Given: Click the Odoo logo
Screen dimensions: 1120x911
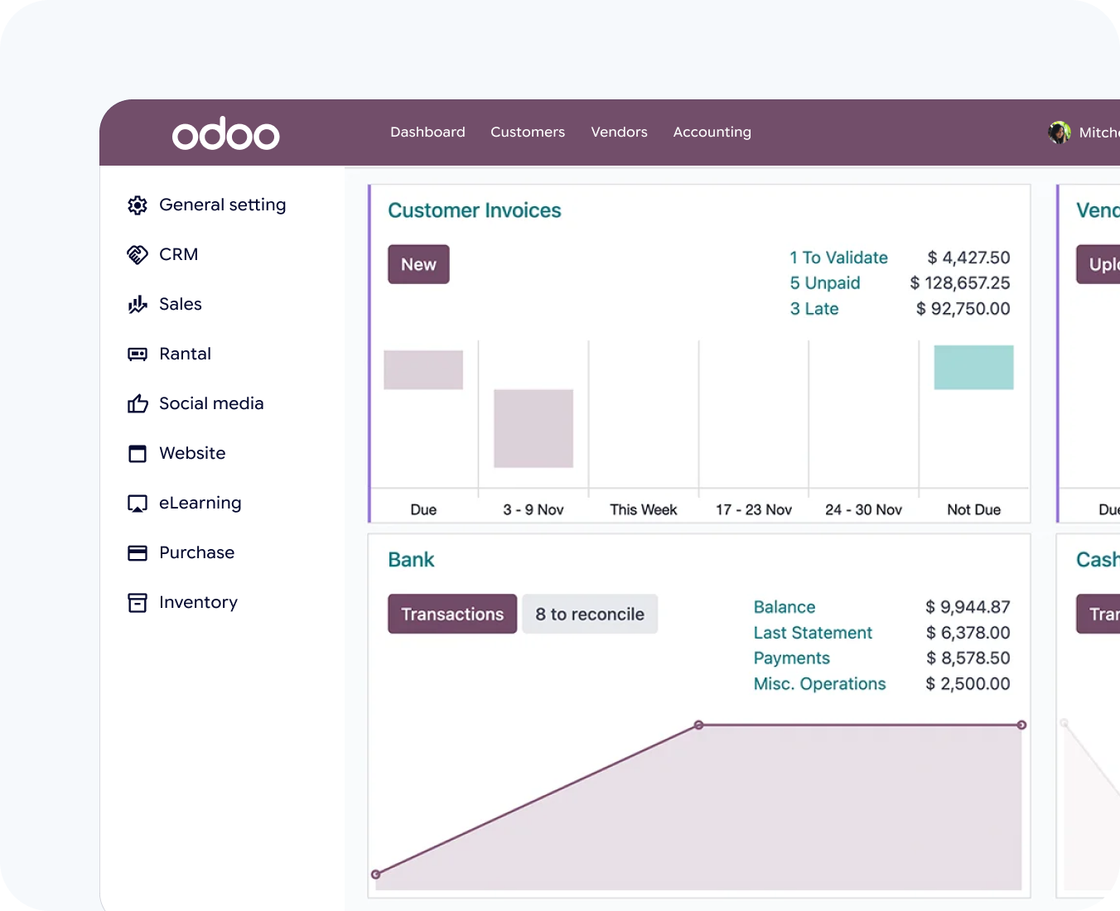Looking at the screenshot, I should tap(225, 133).
